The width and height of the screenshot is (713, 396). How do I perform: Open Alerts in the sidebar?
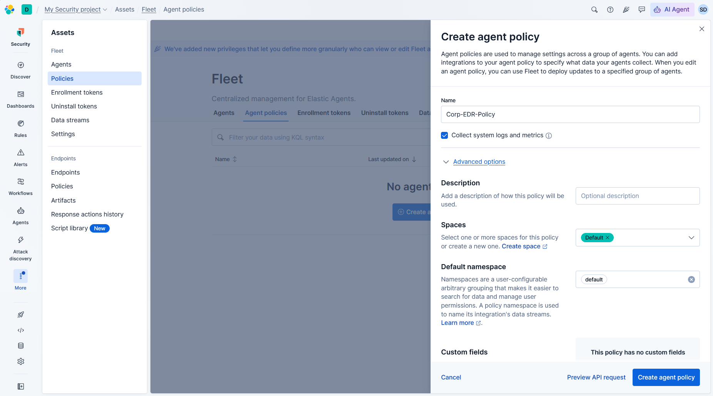click(x=21, y=153)
